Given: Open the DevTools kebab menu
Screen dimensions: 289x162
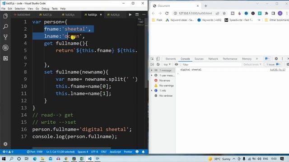Looking at the screenshot, I should coord(282,58).
